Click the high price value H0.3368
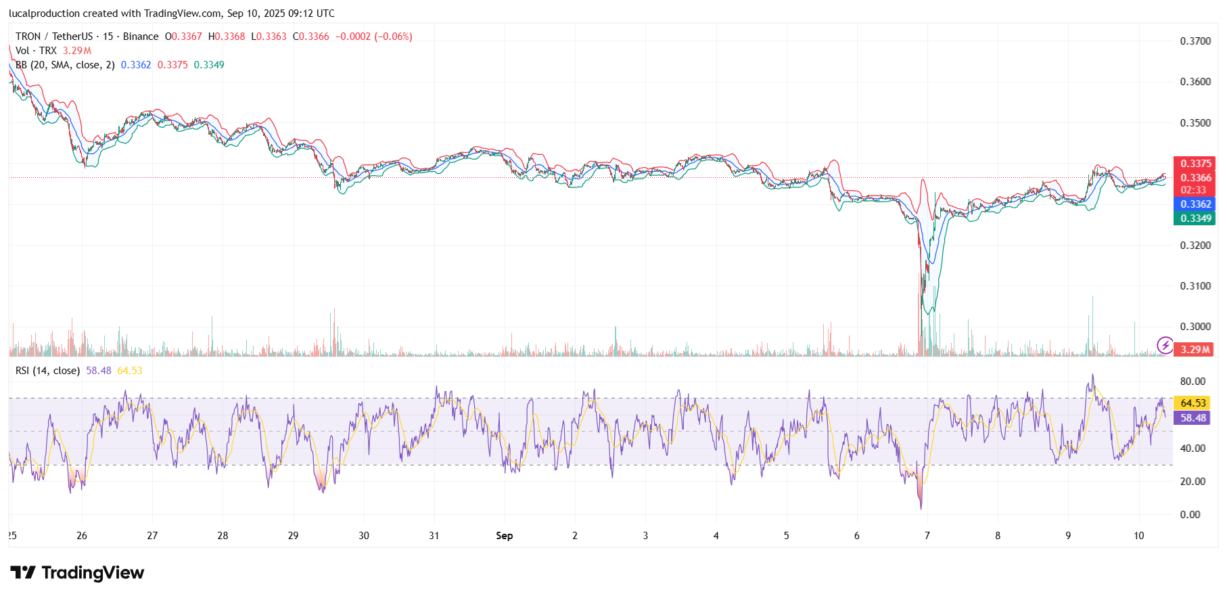The image size is (1227, 598). click(x=227, y=37)
